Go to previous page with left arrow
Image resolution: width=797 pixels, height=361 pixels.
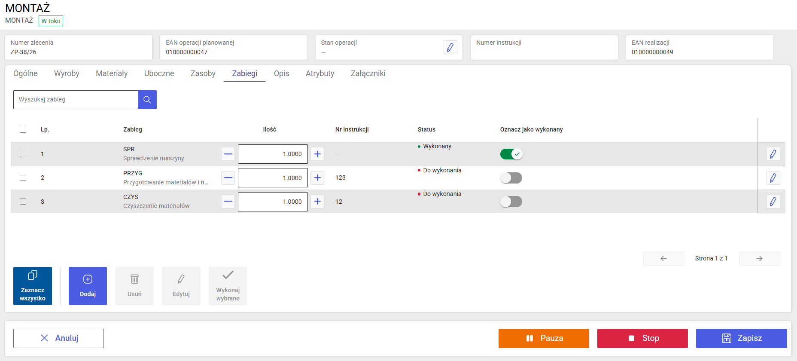[x=663, y=259]
